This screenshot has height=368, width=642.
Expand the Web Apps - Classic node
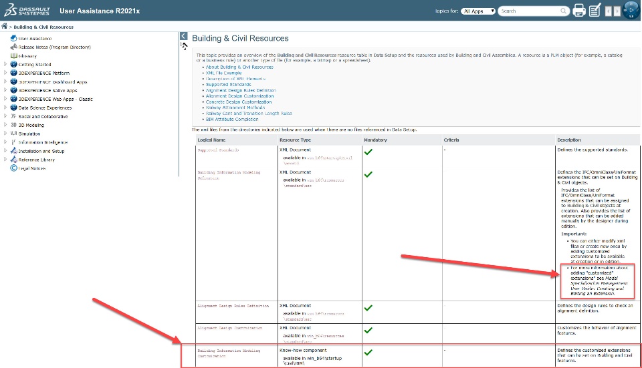click(x=5, y=99)
